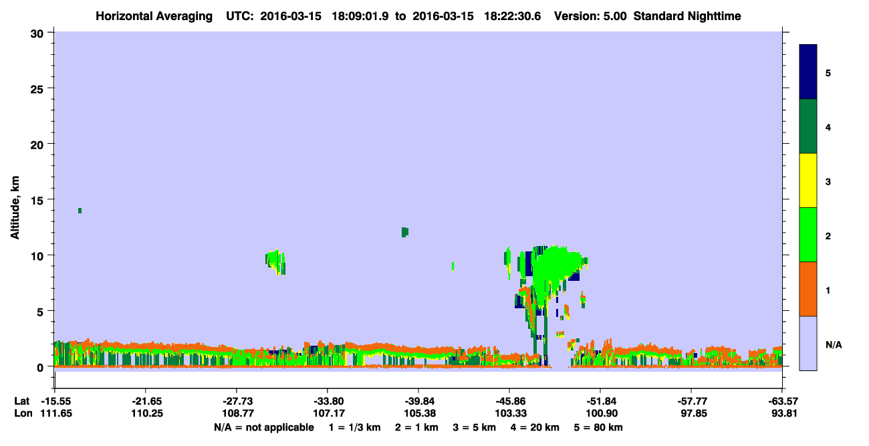
Task: Click 'Version: 5.00' in the title
Action: (x=591, y=15)
